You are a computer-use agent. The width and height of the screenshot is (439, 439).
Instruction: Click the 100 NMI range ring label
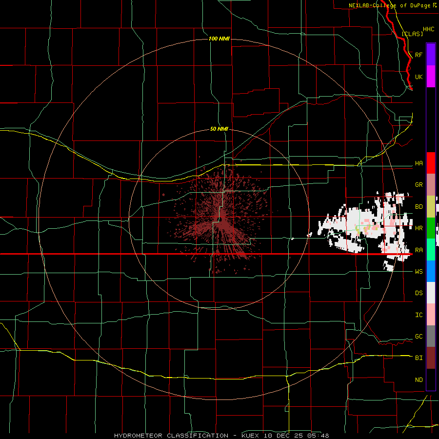[219, 39]
